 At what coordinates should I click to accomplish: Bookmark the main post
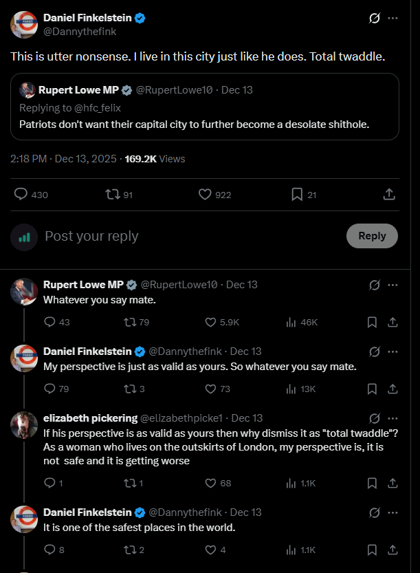coord(297,195)
